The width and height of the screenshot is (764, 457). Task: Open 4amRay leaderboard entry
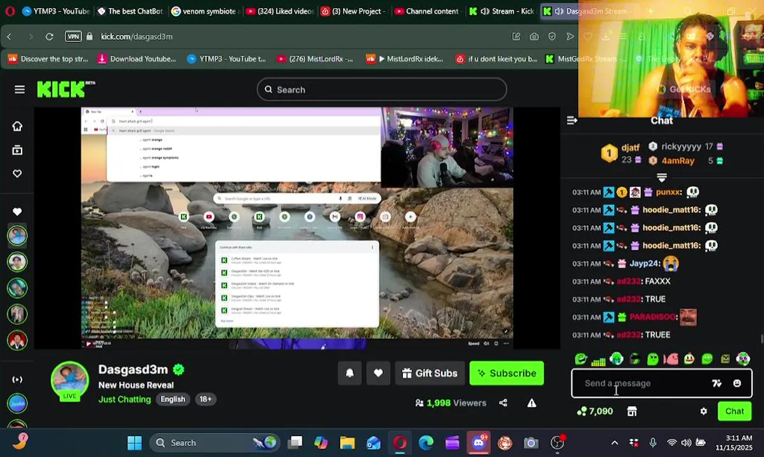[x=678, y=161]
